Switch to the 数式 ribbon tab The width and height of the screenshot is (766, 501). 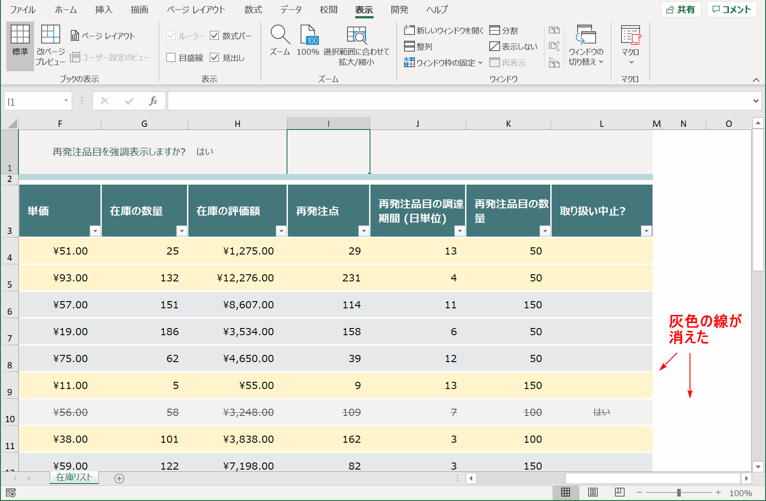[253, 9]
